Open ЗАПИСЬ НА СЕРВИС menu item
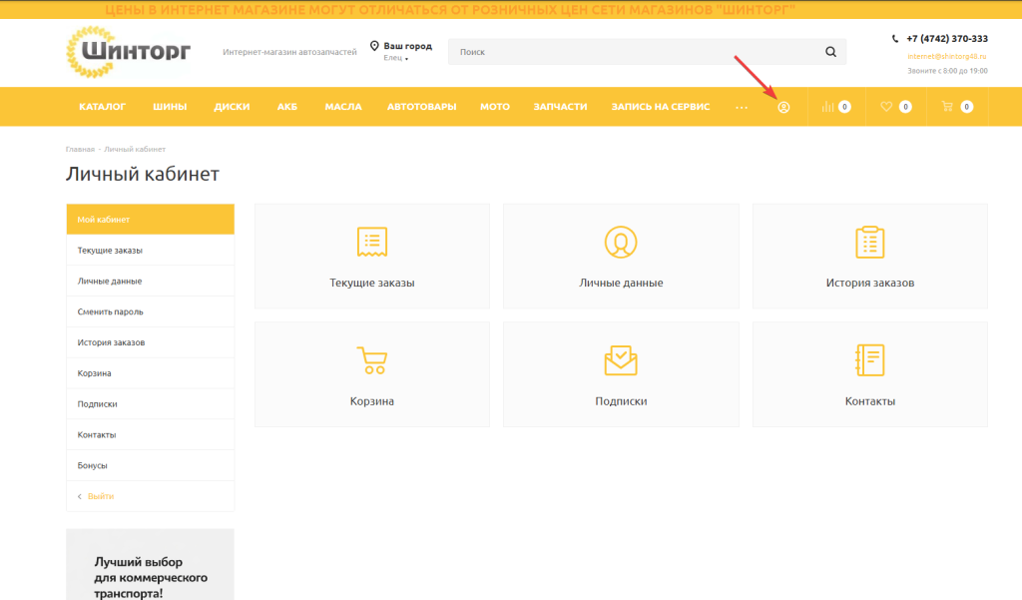Image resolution: width=1022 pixels, height=600 pixels. click(x=661, y=106)
